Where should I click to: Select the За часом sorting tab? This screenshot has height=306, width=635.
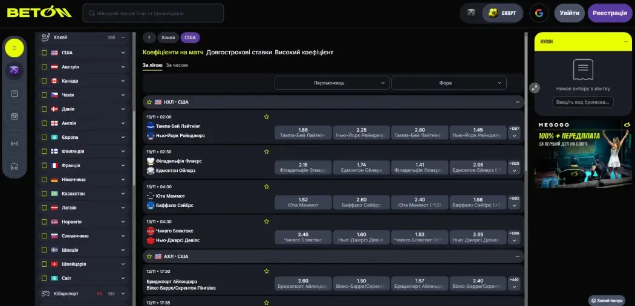pos(177,65)
